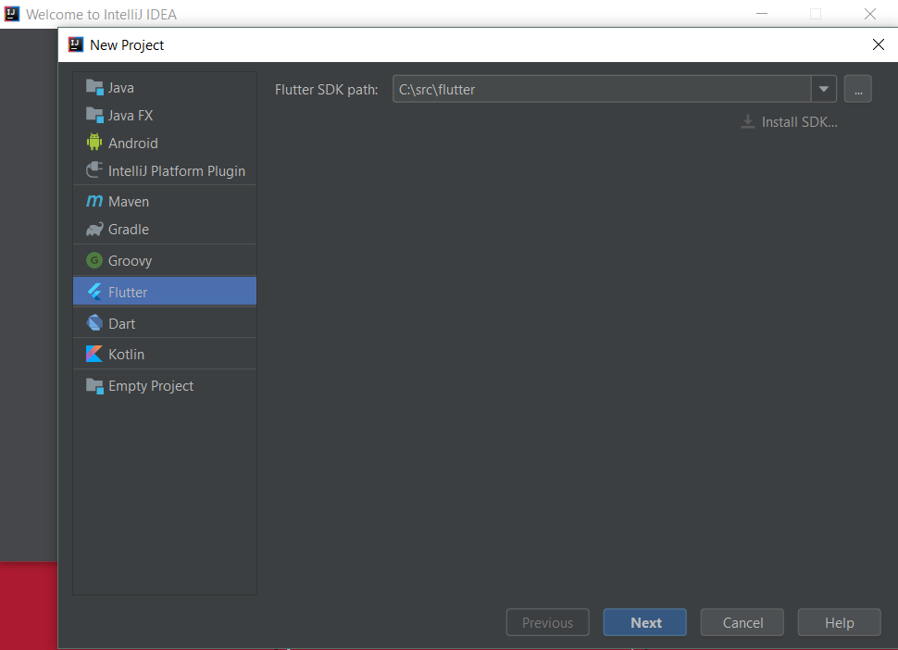Click the Groovy green circle icon
Image resolution: width=898 pixels, height=650 pixels.
coord(94,261)
